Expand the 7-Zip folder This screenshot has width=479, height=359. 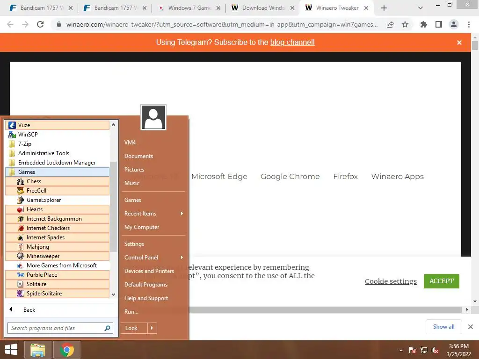57,144
